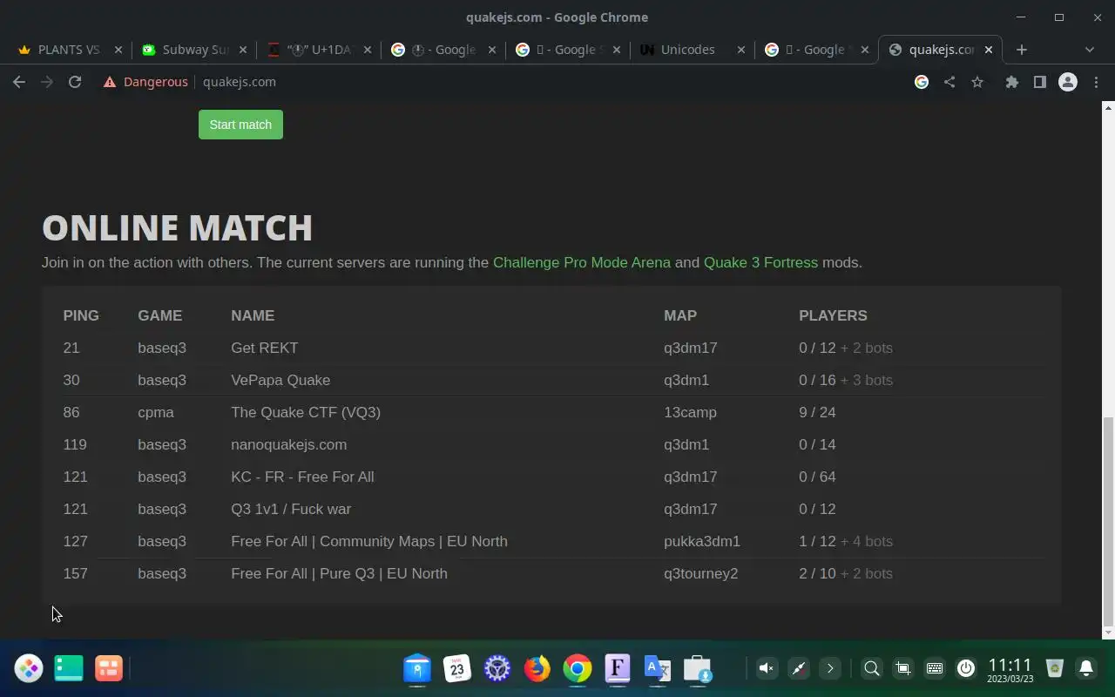The height and width of the screenshot is (697, 1115).
Task: Click the address bar URL quakejs.com
Action: tap(240, 82)
